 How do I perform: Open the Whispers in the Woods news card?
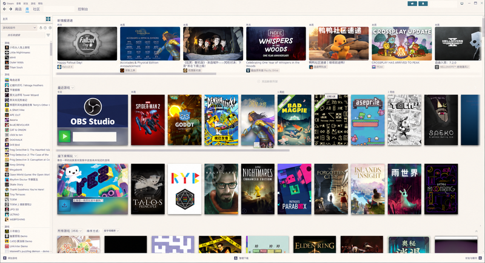[276, 44]
